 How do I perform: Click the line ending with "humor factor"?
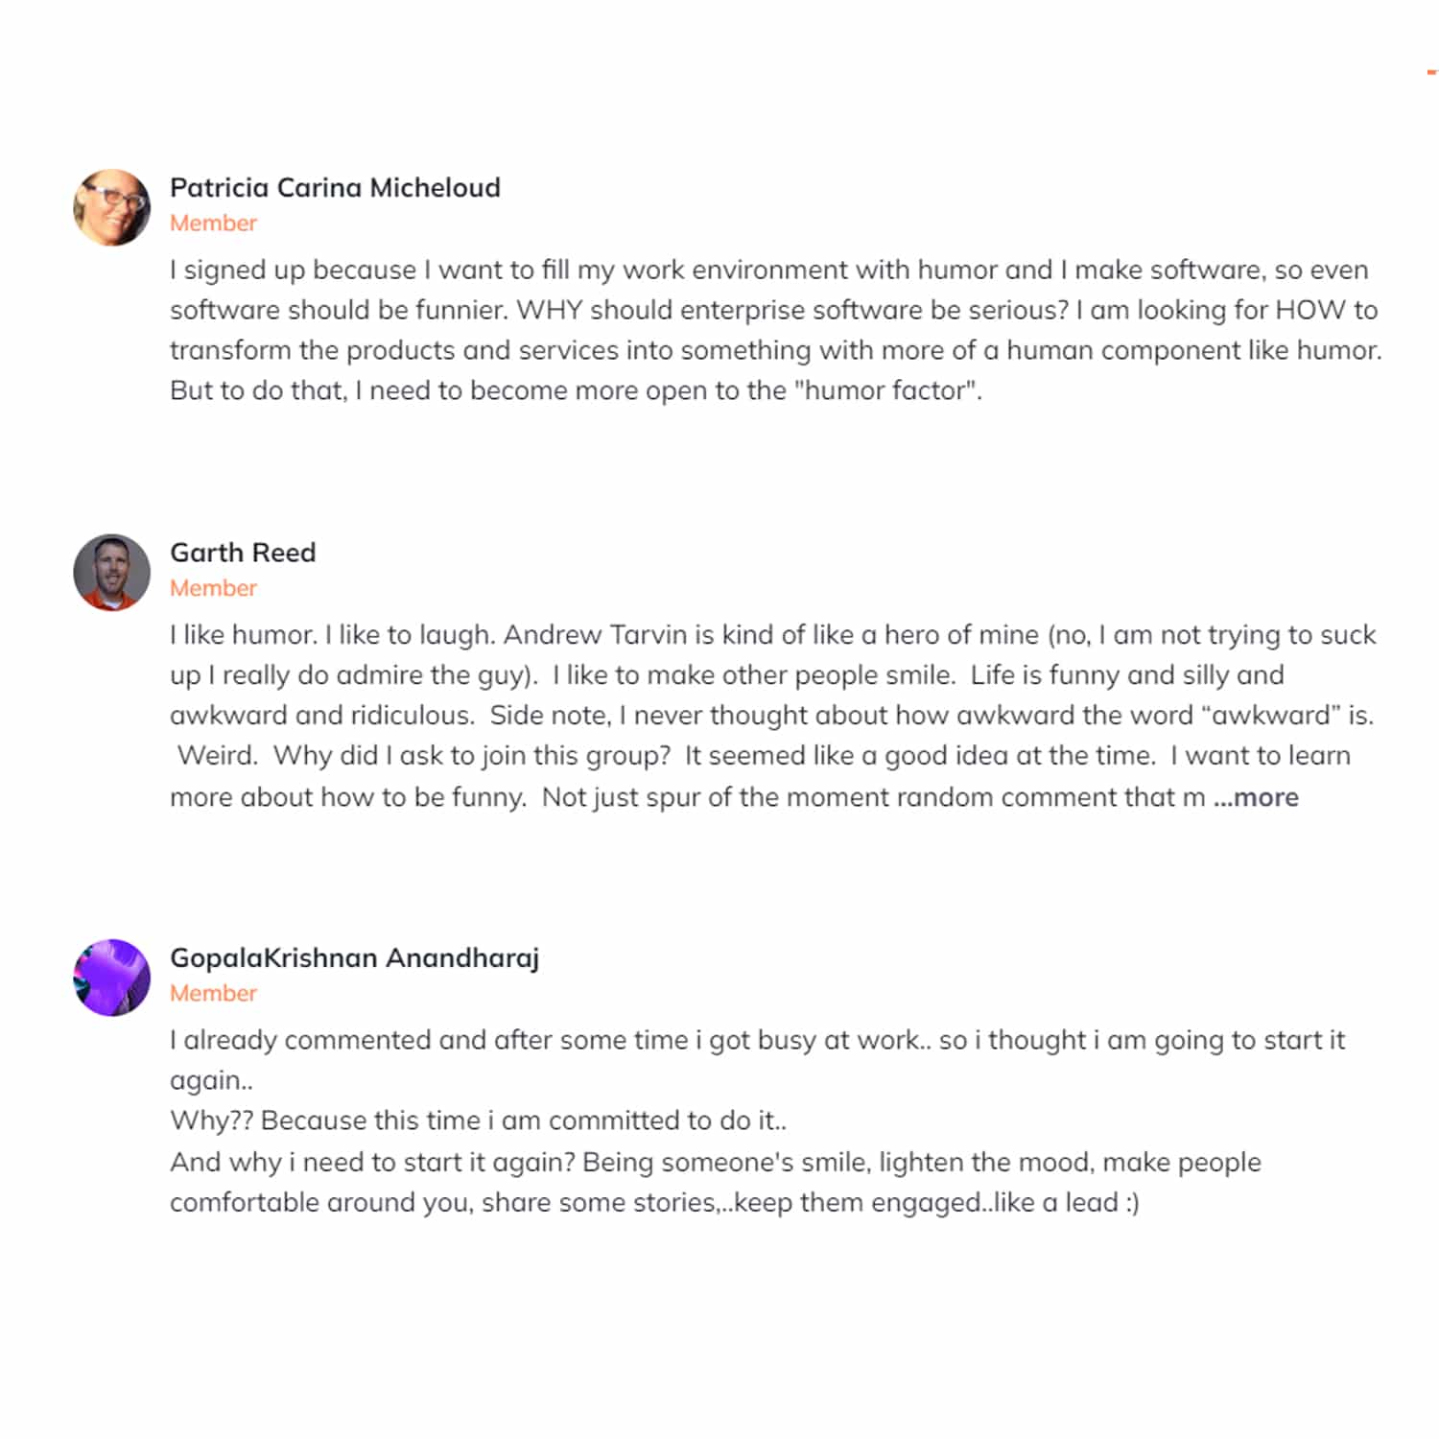(576, 390)
